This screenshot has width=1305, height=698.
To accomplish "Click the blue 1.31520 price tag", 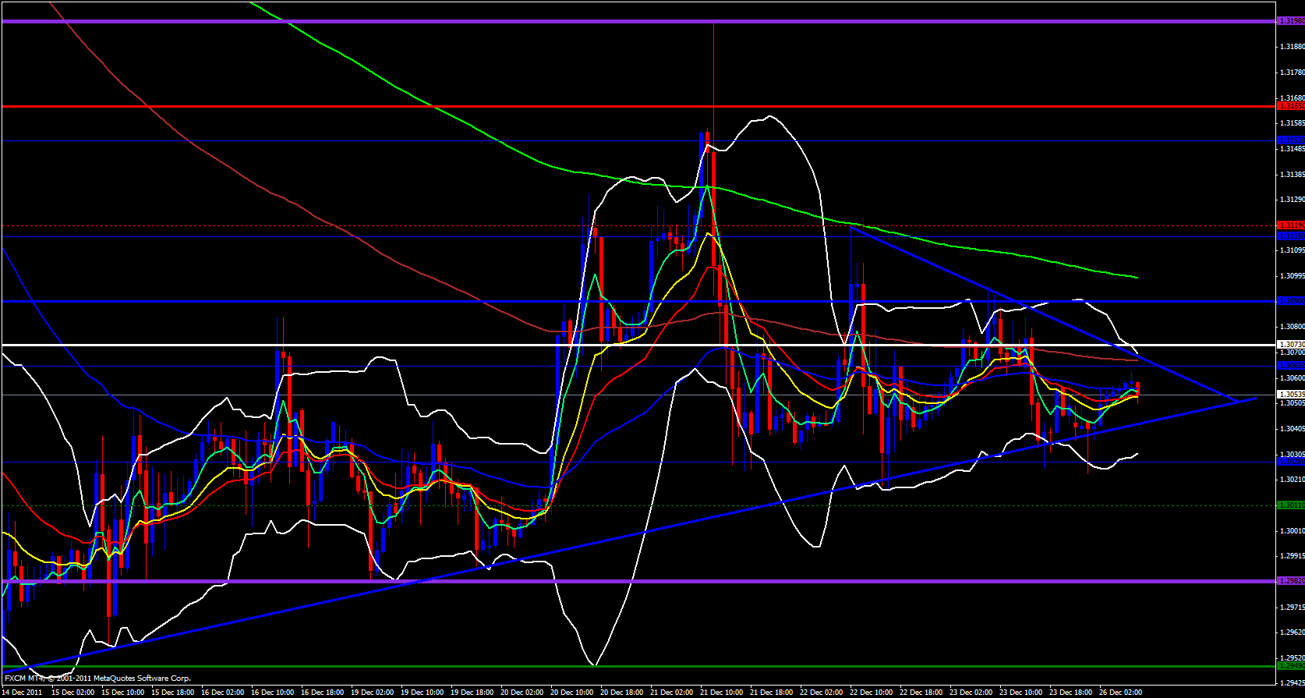I will coord(1290,140).
